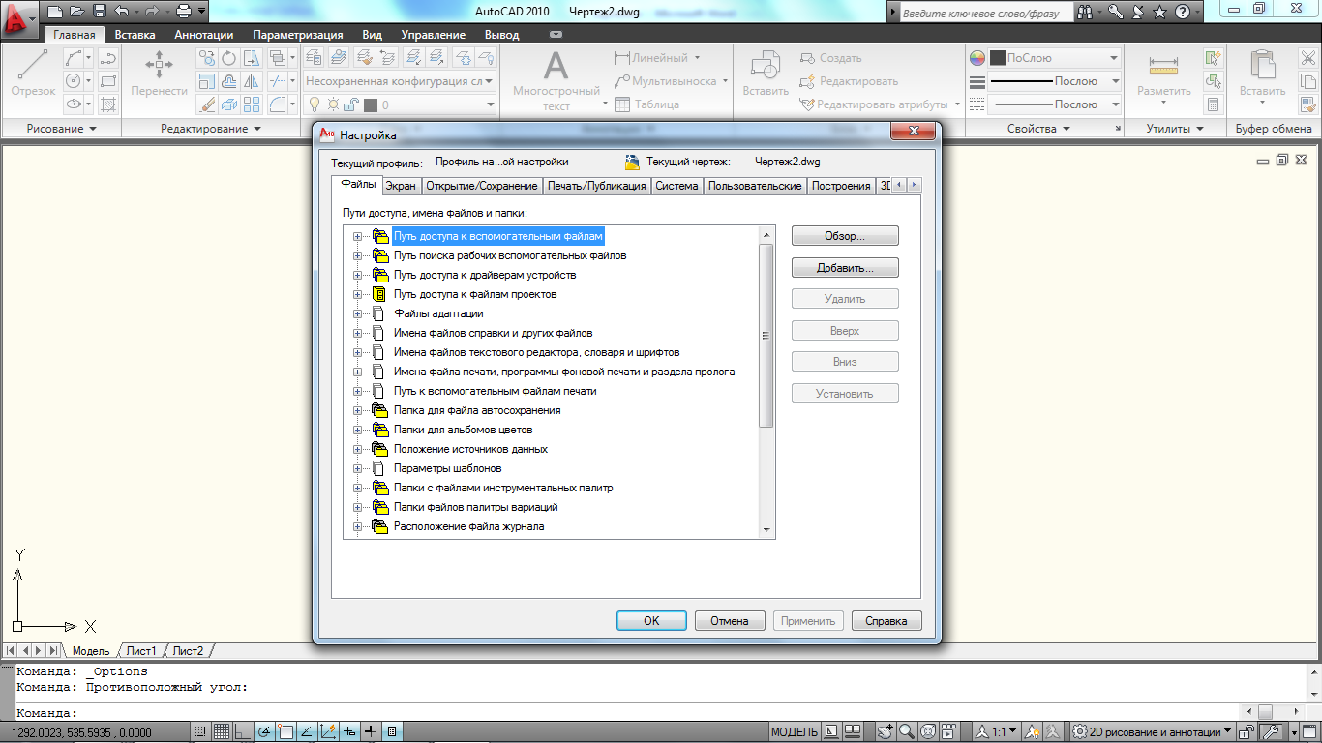
Task: Click the Open file icon in quick access toolbar
Action: [x=78, y=12]
